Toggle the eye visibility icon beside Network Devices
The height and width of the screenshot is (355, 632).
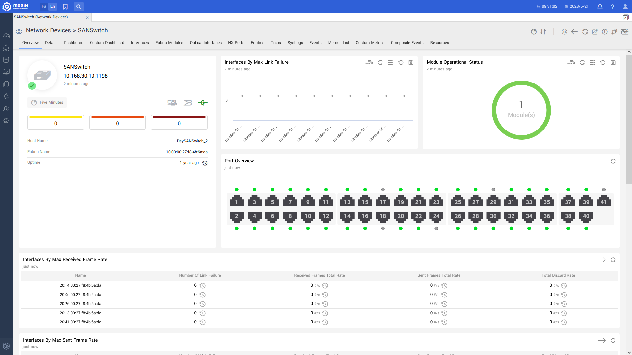pos(19,32)
